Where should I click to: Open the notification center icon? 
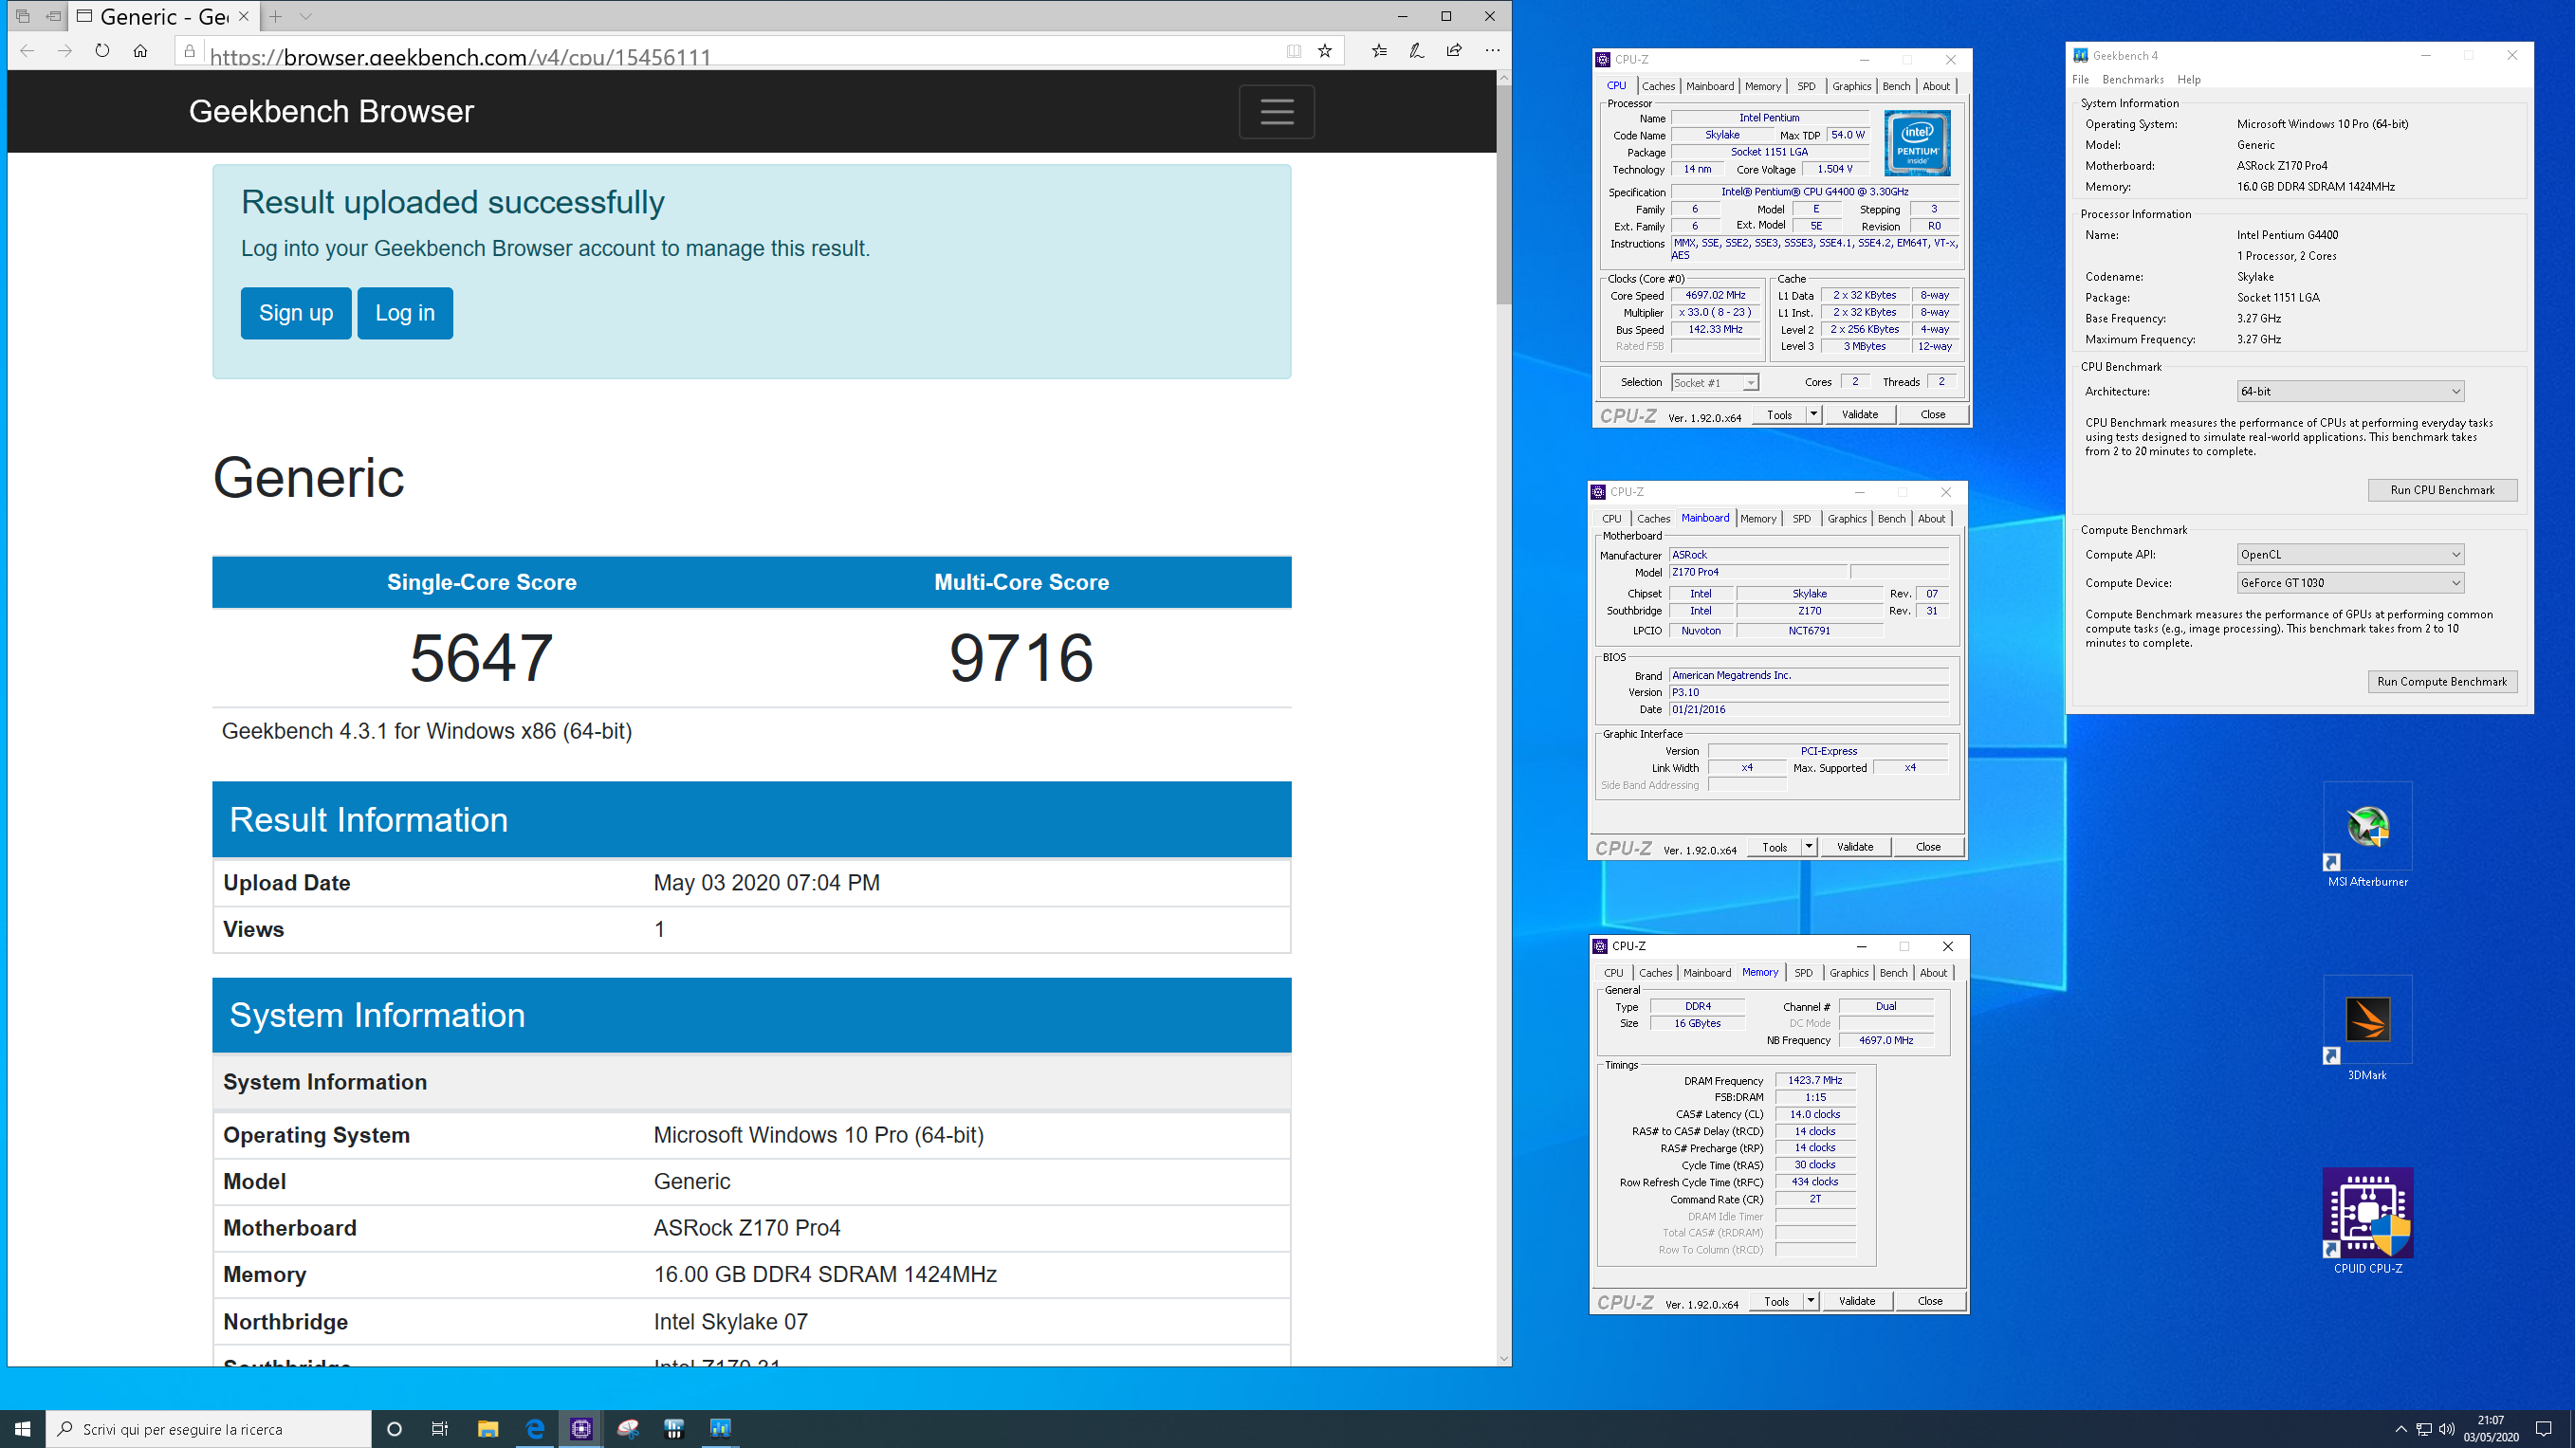(x=2544, y=1428)
